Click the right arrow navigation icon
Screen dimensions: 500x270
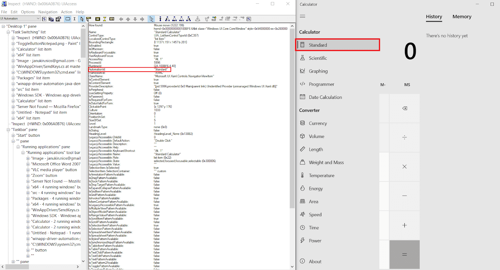(142, 19)
